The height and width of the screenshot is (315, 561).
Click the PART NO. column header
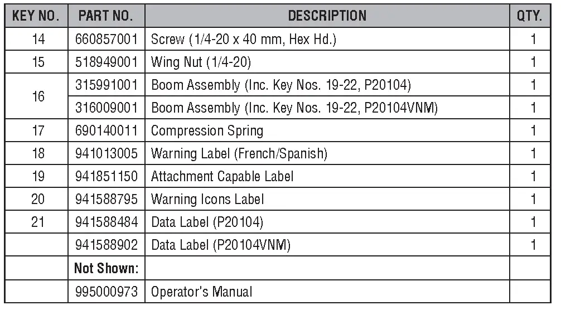(106, 16)
